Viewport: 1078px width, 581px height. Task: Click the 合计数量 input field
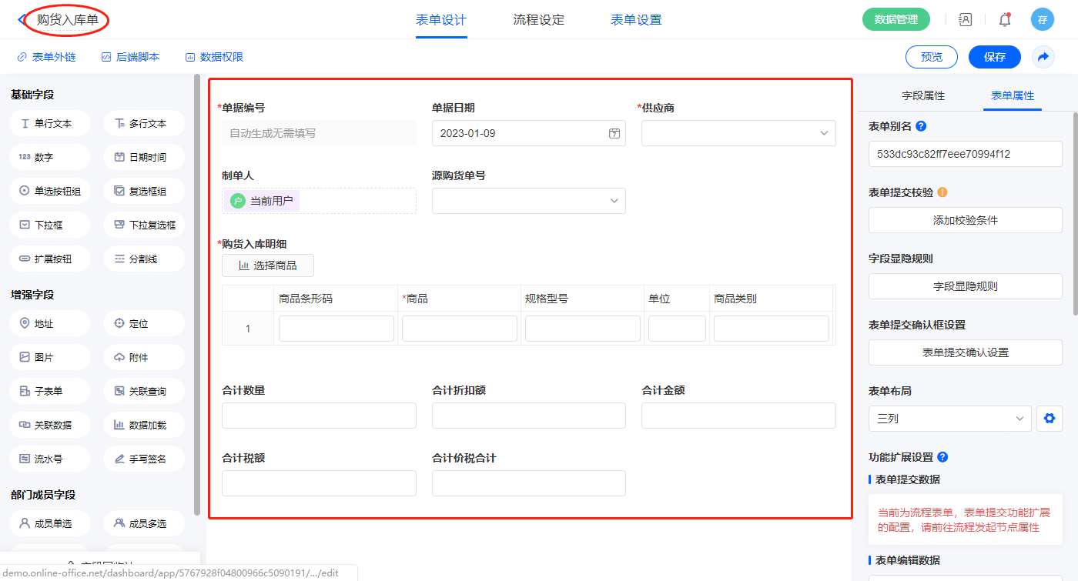click(319, 416)
